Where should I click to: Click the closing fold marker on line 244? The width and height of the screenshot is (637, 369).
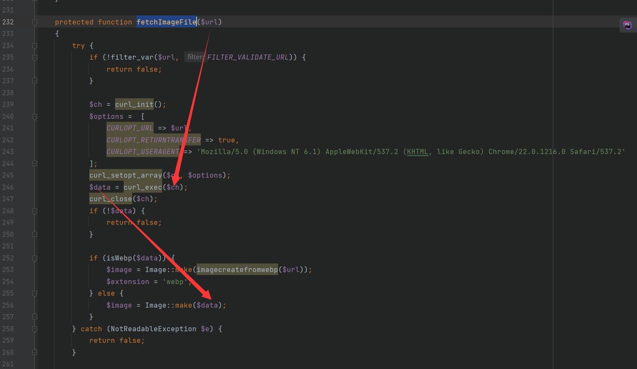point(35,163)
